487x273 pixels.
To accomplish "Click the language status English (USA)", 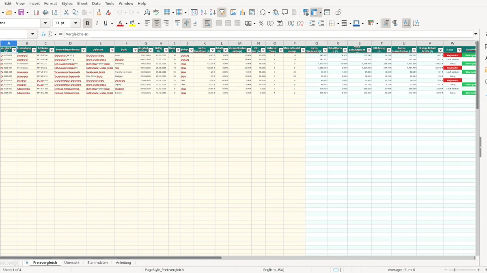I will point(274,270).
